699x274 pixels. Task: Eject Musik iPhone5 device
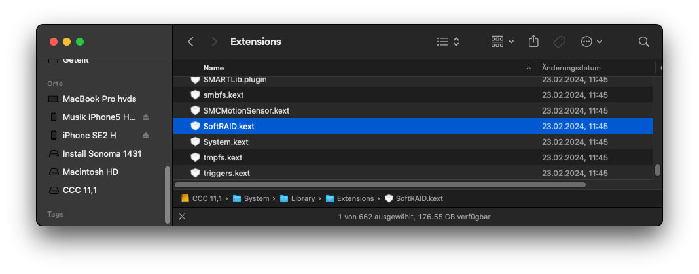145,117
